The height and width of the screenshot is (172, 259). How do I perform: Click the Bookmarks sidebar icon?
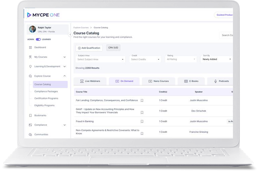[x=30, y=115]
